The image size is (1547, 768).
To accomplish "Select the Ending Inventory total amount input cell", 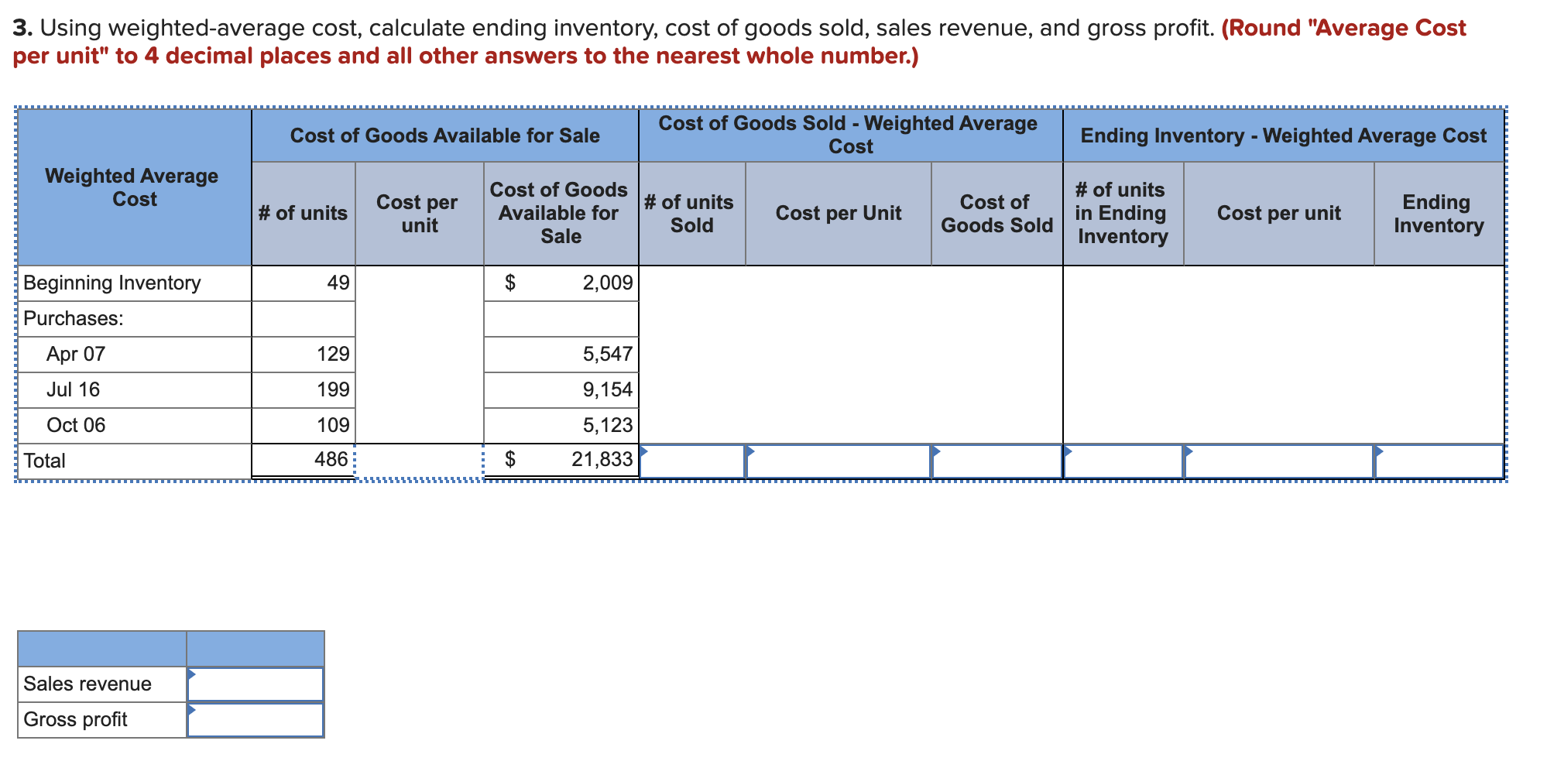I will (1439, 461).
